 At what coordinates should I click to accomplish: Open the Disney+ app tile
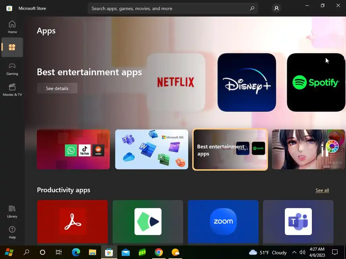tap(247, 82)
